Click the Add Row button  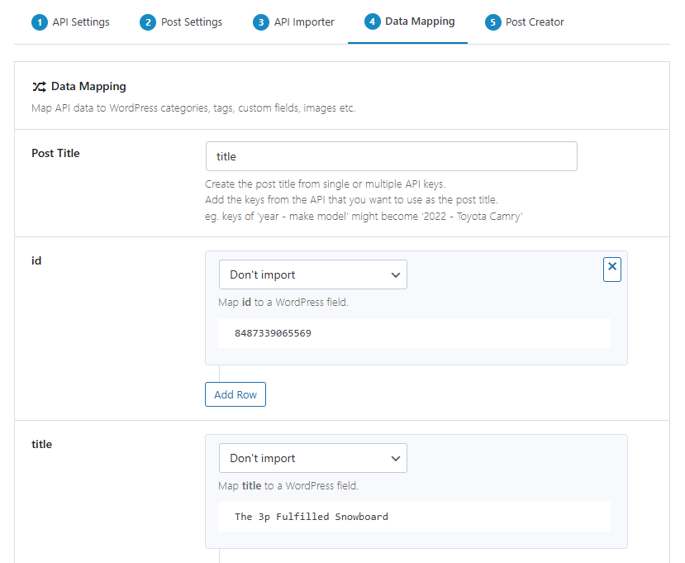point(235,394)
